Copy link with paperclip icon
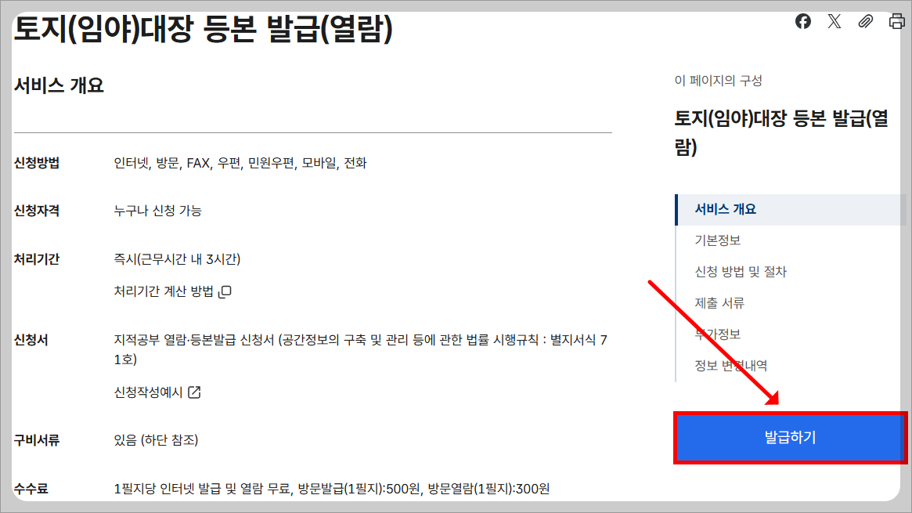The image size is (912, 513). 866,21
